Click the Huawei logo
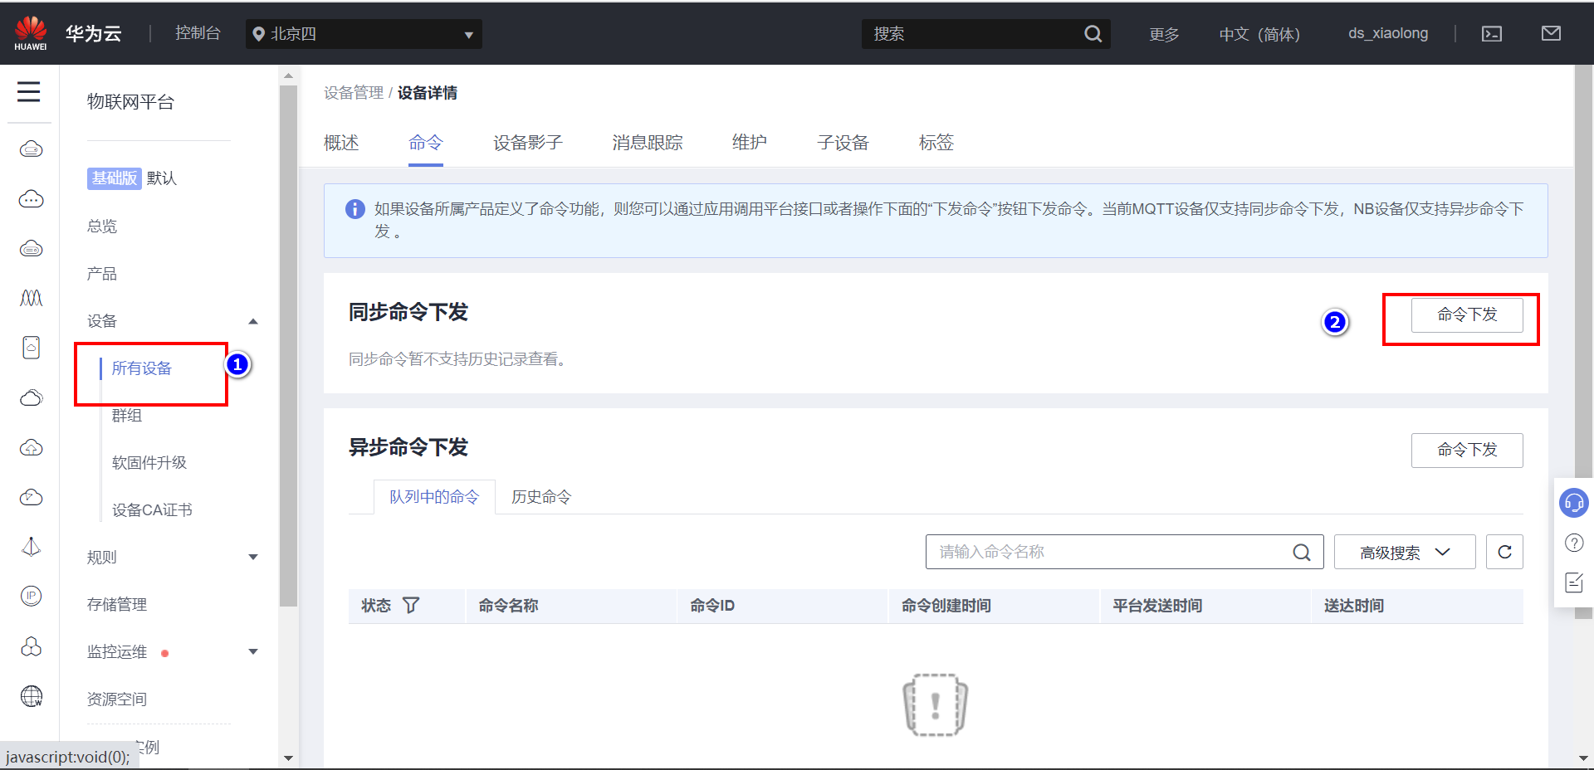This screenshot has width=1594, height=770. [31, 33]
